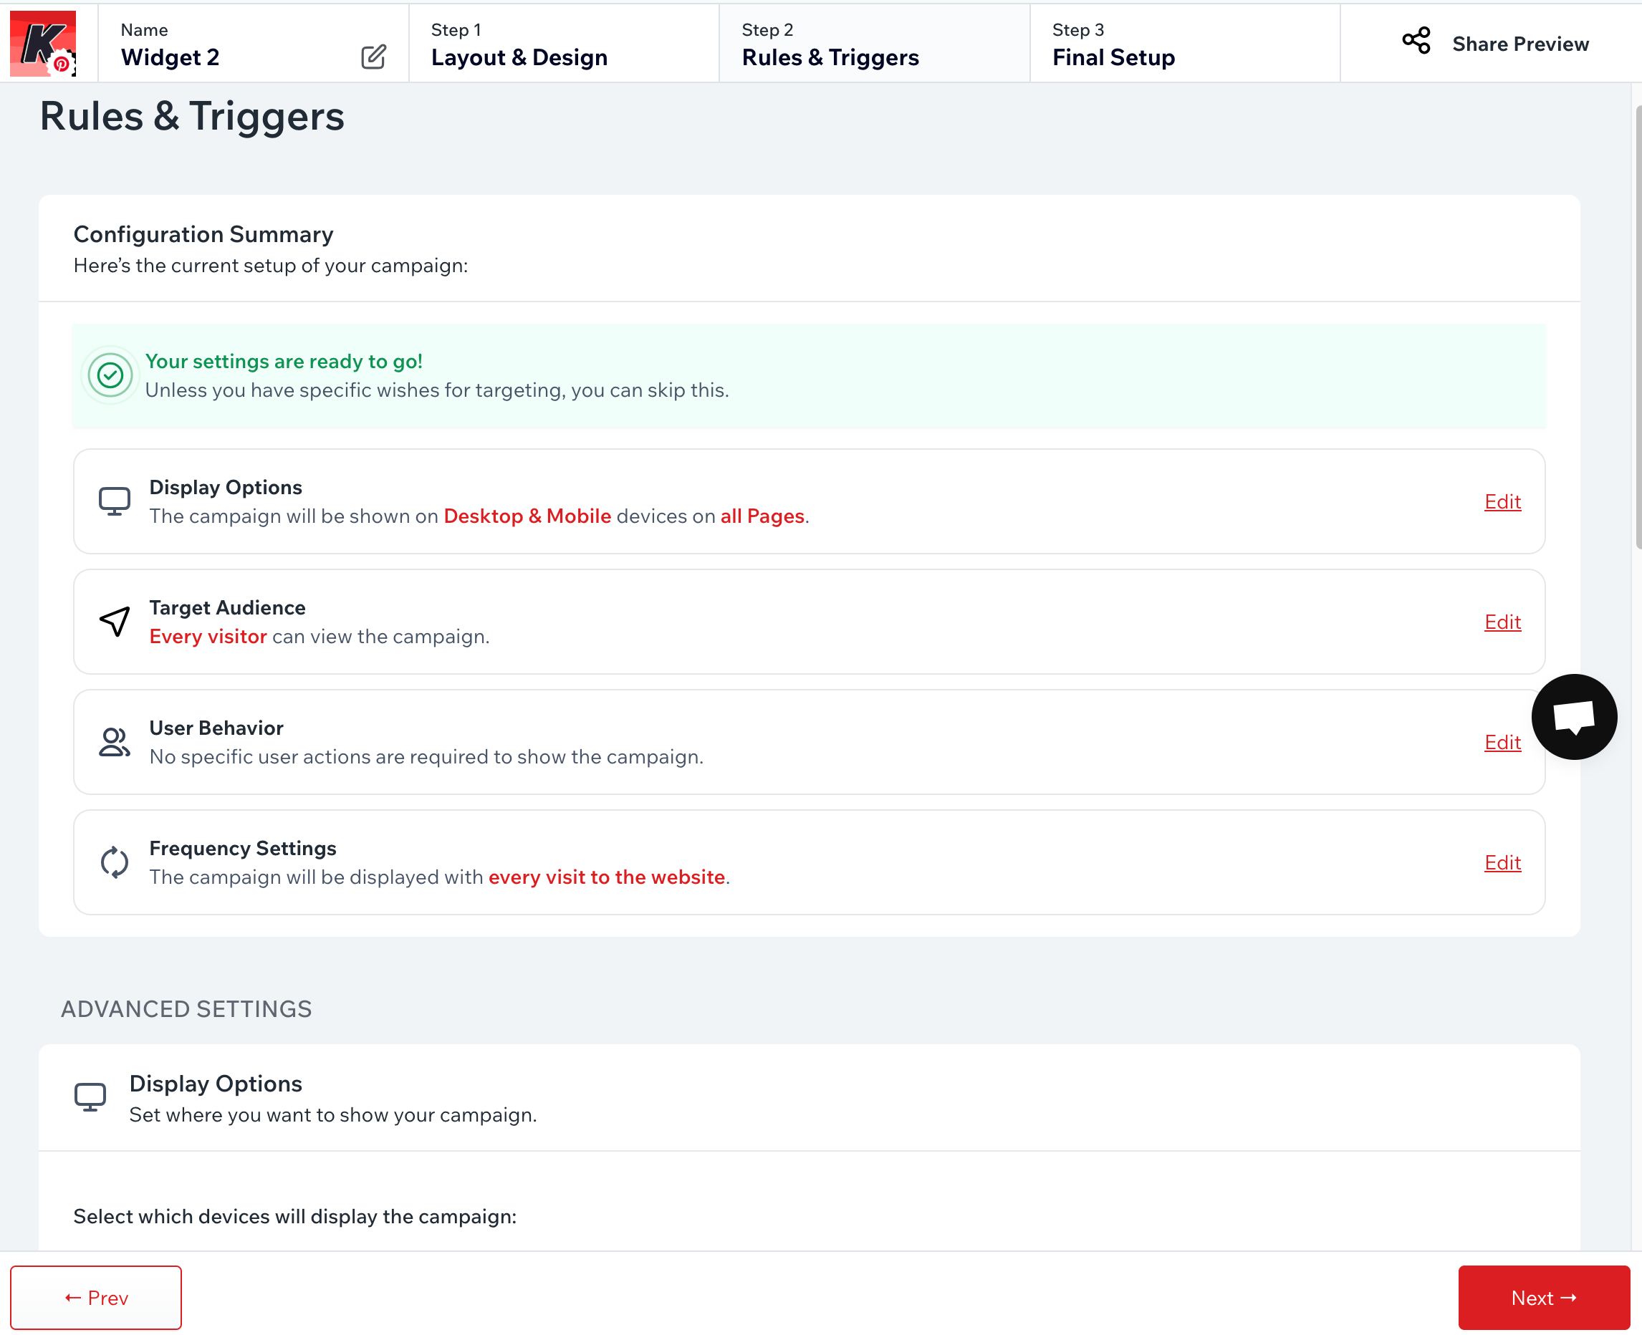1642x1335 pixels.
Task: Click the people icon for User Behavior
Action: tap(115, 742)
